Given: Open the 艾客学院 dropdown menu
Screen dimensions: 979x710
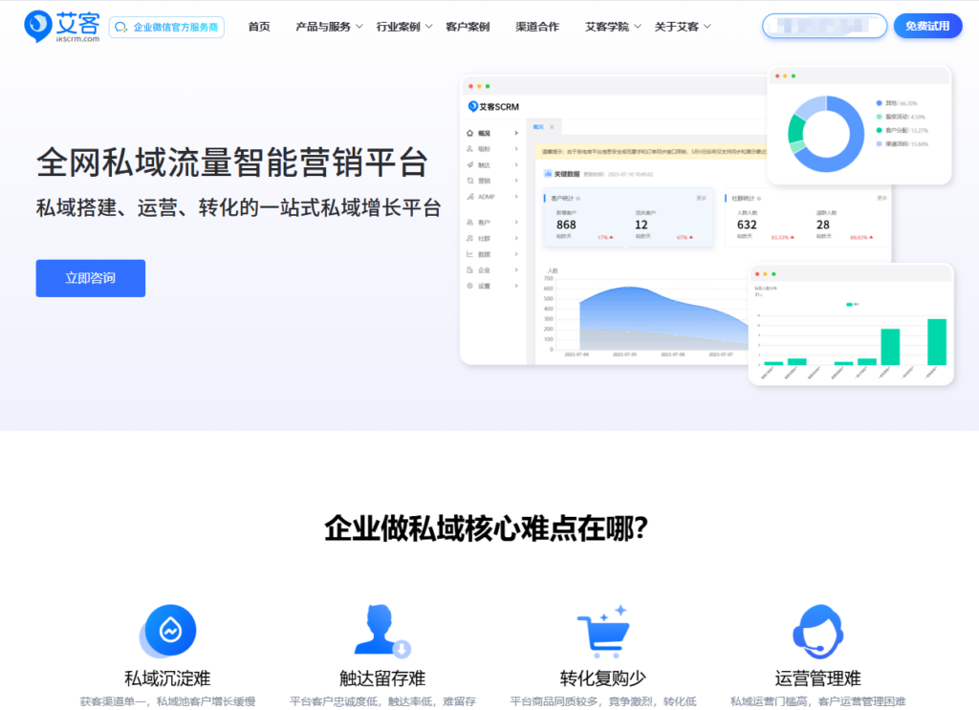Looking at the screenshot, I should (614, 27).
